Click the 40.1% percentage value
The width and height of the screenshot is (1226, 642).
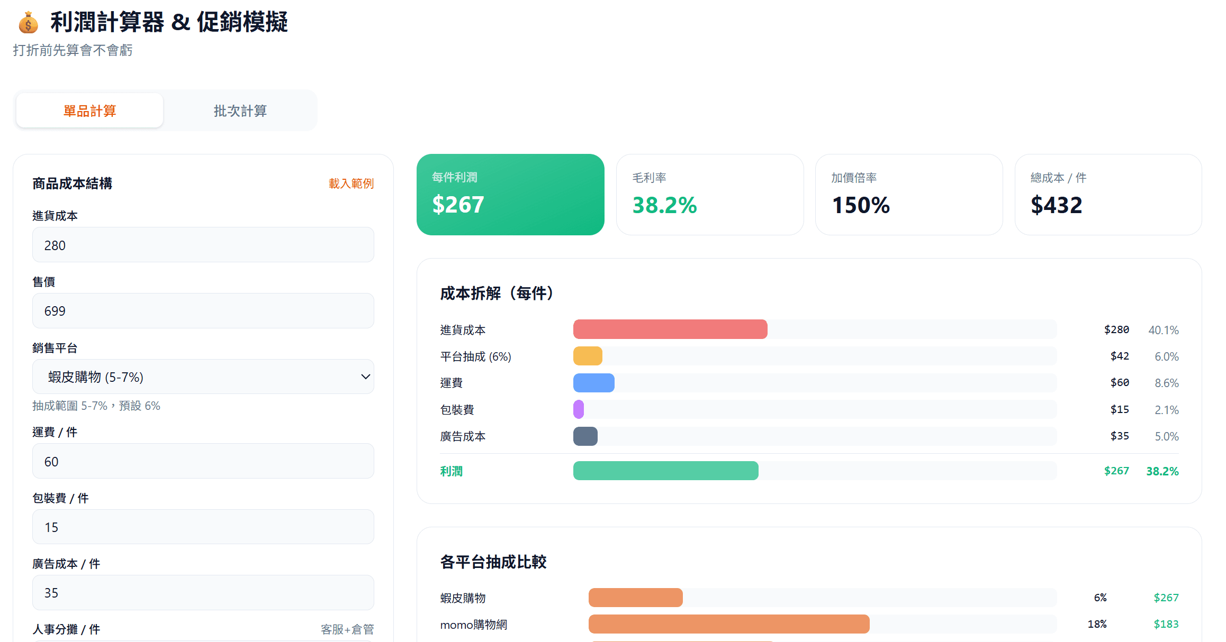pos(1164,330)
